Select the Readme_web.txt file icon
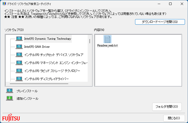Viewport: 188px width, 123px height. click(x=107, y=39)
